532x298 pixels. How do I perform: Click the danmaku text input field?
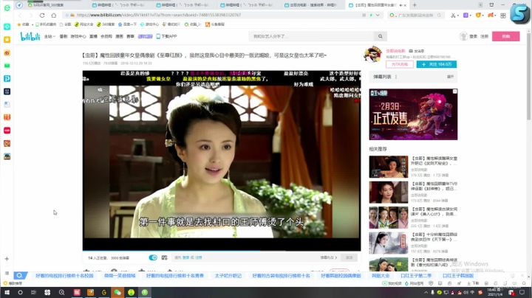tap(245, 257)
